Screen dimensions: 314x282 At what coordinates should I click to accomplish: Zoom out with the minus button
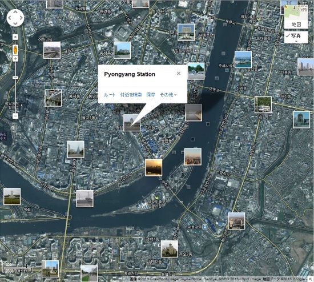coord(15,116)
